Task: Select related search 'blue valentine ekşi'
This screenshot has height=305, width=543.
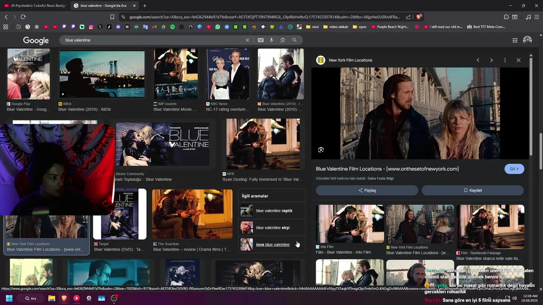Action: [x=271, y=227]
